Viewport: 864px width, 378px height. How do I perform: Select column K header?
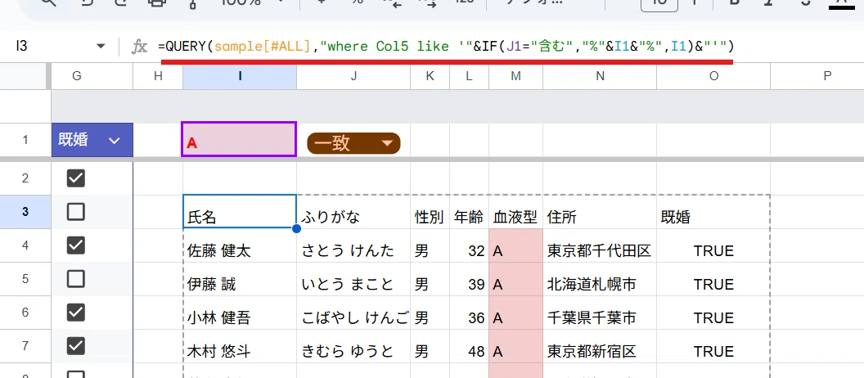coord(430,77)
